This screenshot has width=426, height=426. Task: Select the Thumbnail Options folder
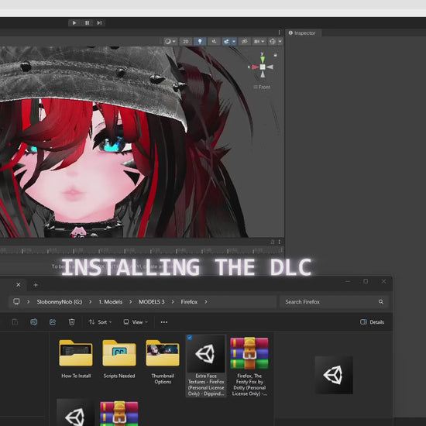pos(163,362)
